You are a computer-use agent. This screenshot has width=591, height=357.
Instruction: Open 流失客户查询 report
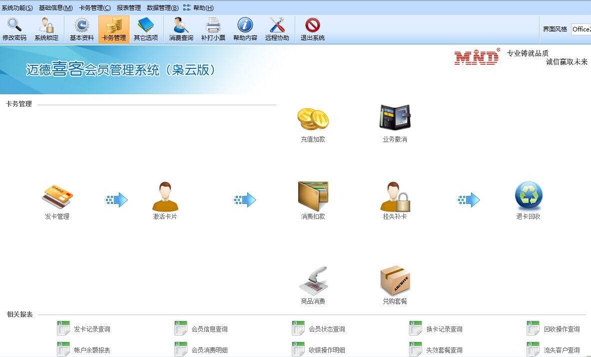point(562,350)
